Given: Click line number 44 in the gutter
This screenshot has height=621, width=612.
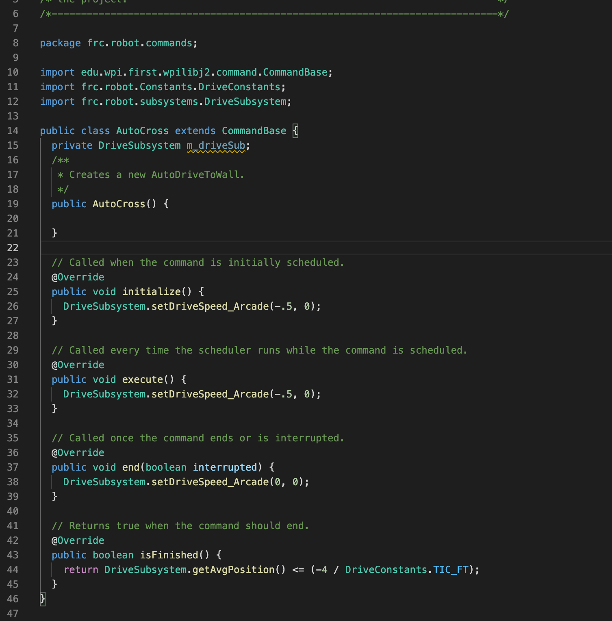Looking at the screenshot, I should tap(13, 570).
